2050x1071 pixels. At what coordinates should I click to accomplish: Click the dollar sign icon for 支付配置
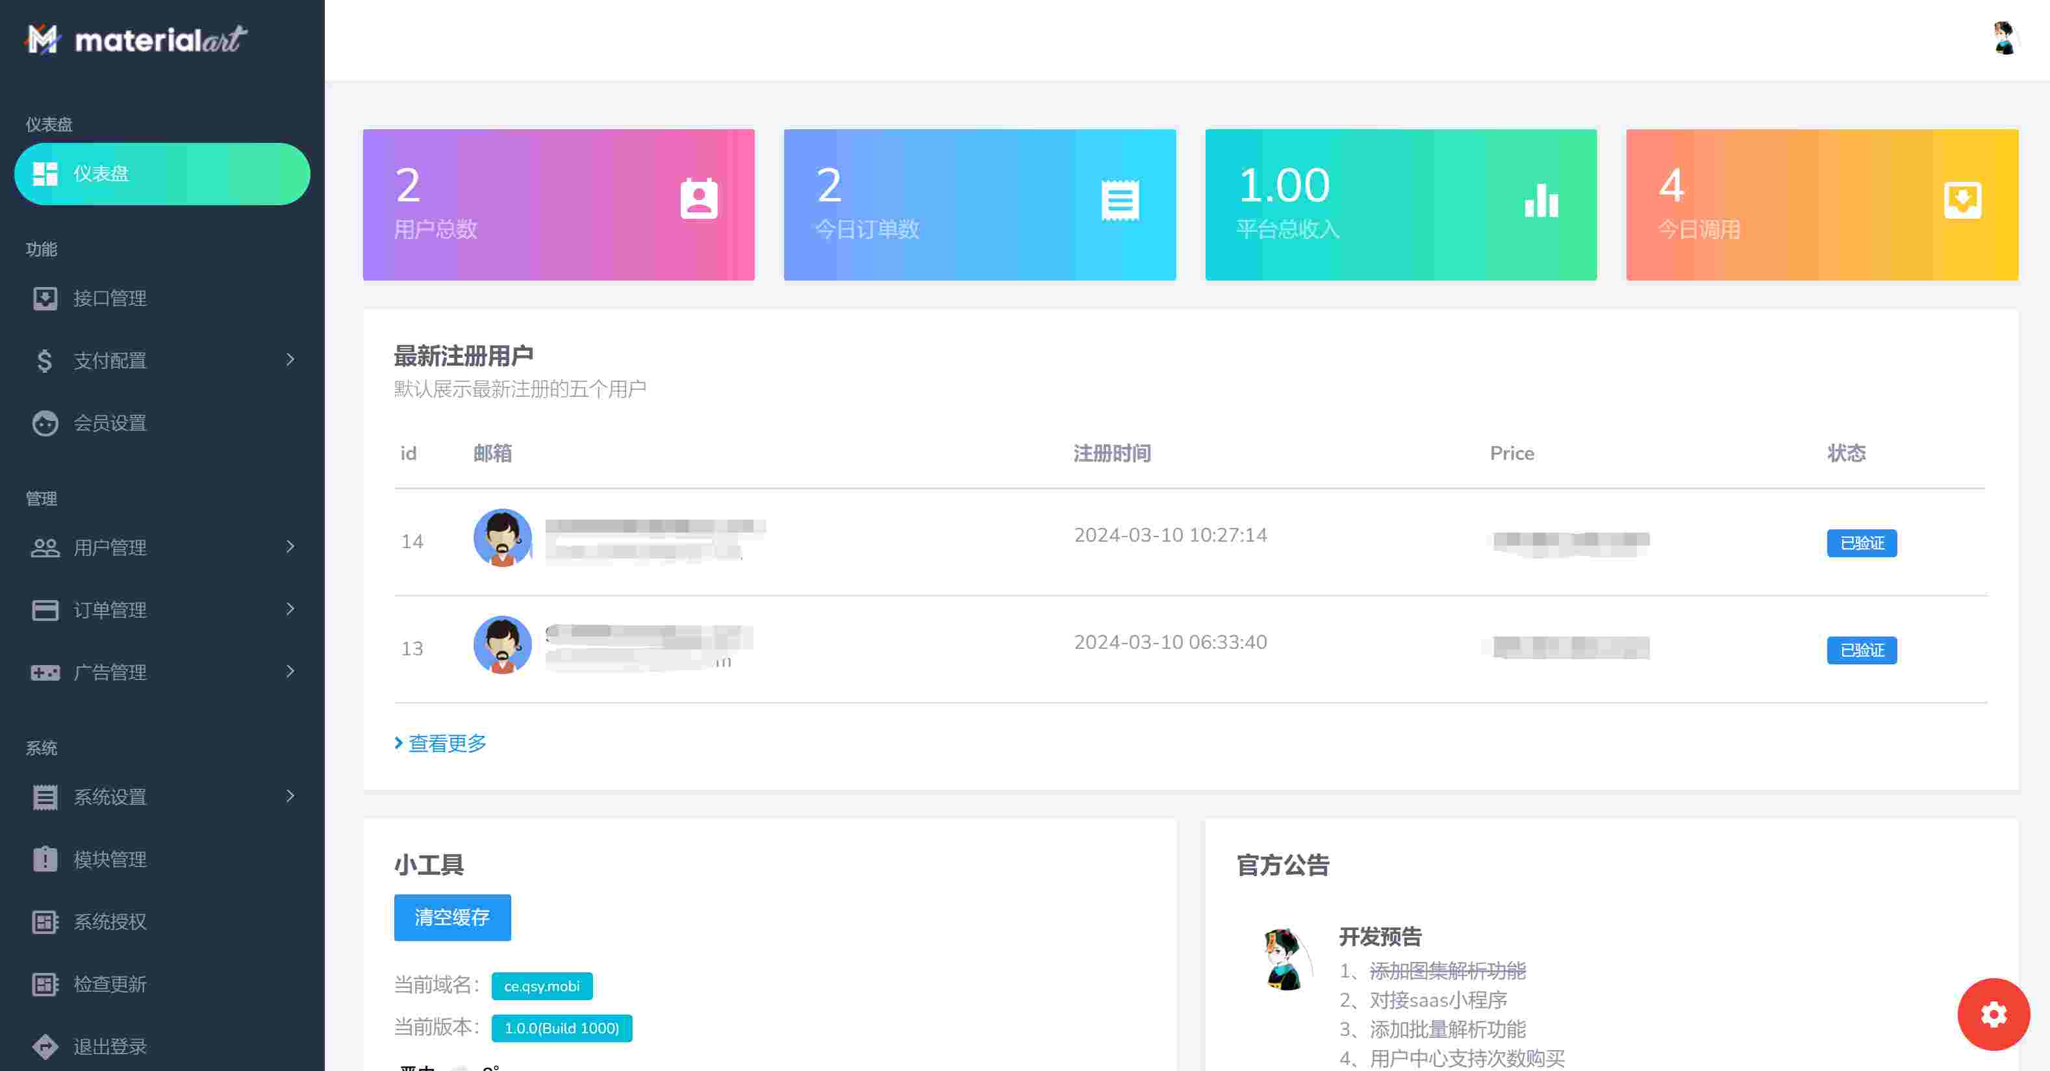click(45, 360)
